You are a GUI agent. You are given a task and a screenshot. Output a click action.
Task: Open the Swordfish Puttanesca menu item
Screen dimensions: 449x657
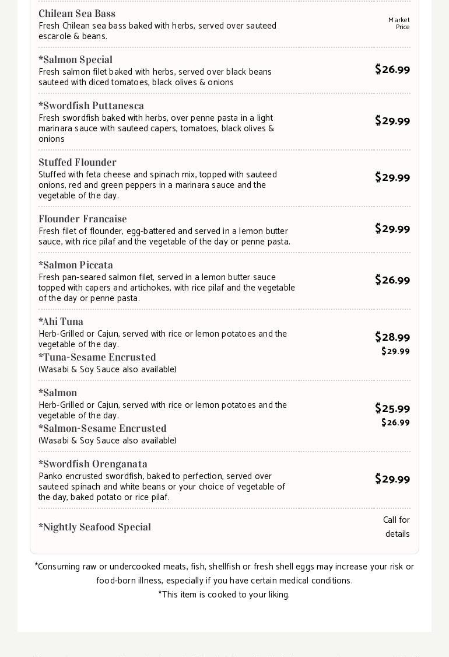(91, 106)
